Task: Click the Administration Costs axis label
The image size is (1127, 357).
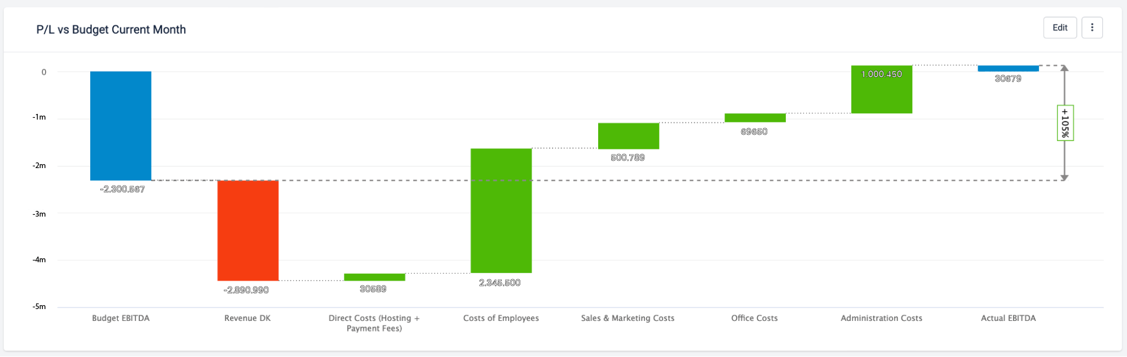Action: [x=881, y=318]
